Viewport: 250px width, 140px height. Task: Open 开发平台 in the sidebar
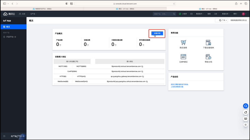(x=11, y=37)
